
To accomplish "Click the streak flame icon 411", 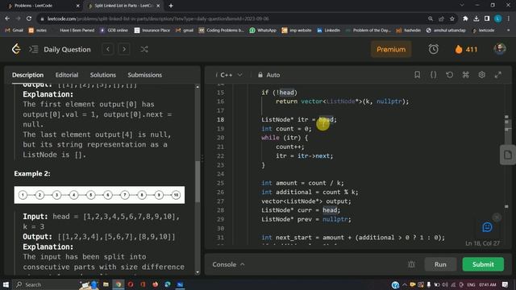I will pyautogui.click(x=459, y=49).
